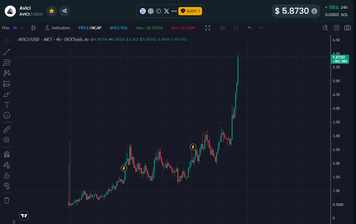Remove drawings with trash icon

[7, 200]
